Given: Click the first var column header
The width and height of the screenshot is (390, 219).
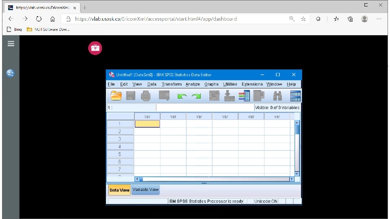Looking at the screenshot, I should tap(147, 116).
